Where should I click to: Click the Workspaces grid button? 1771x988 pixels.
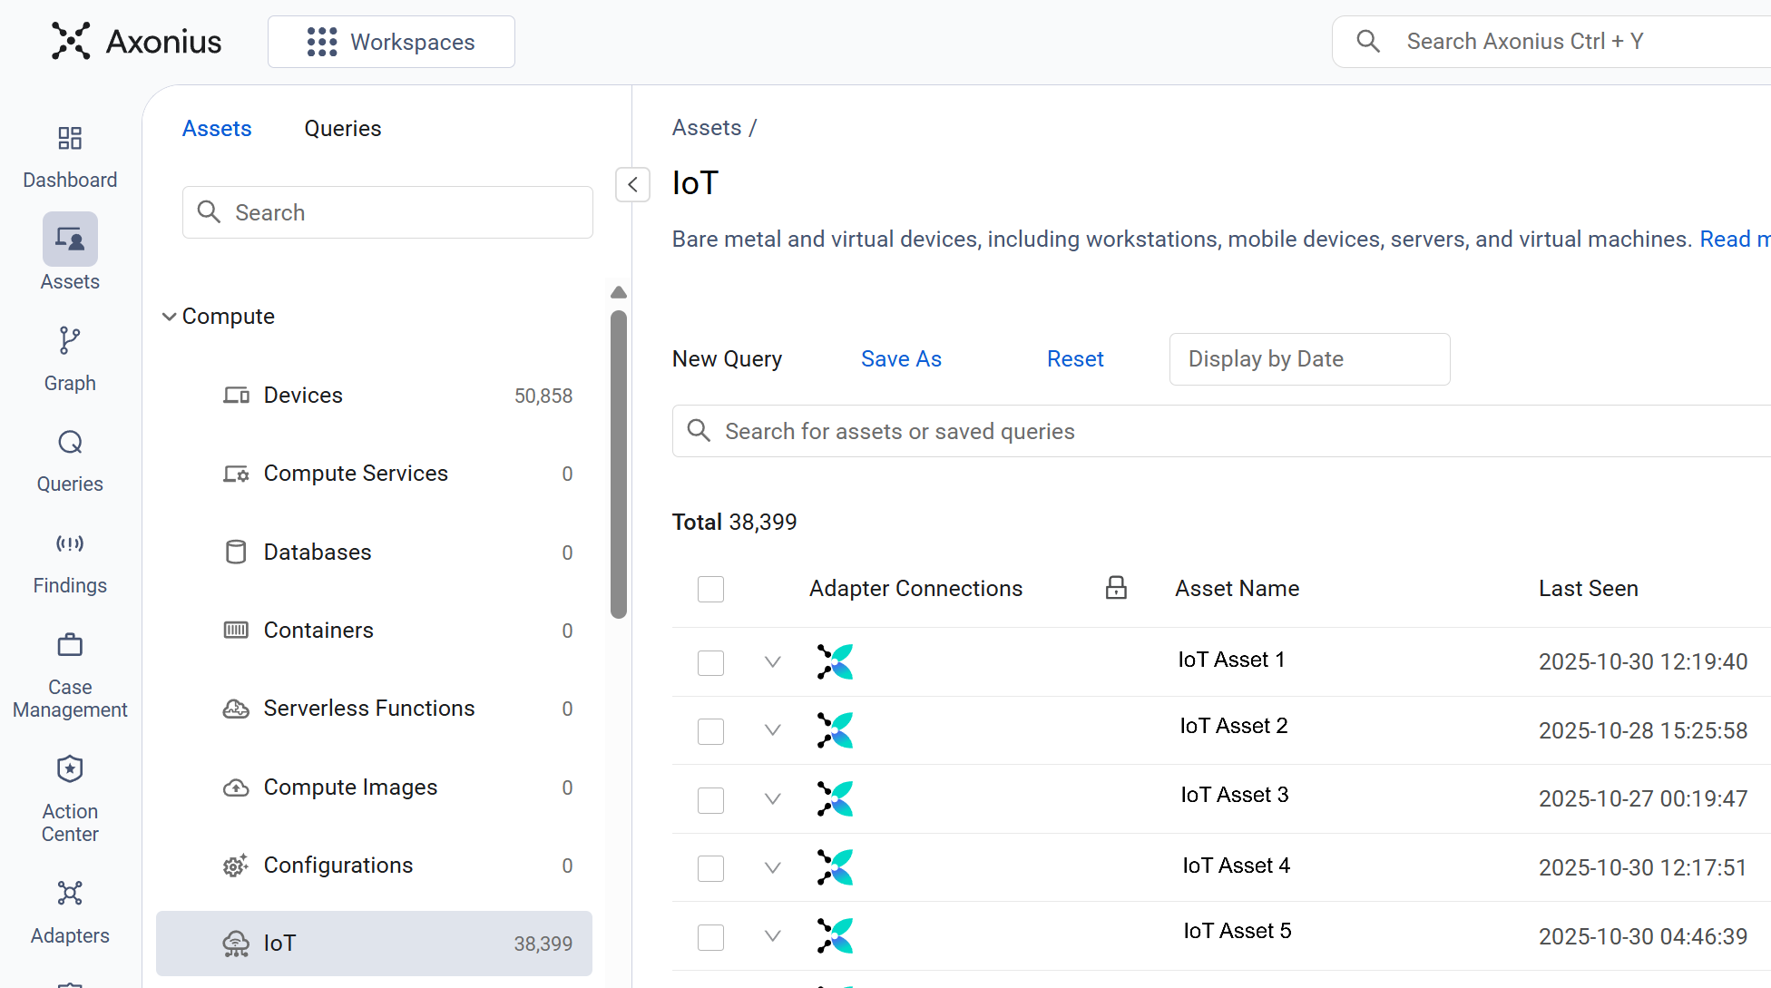(391, 42)
